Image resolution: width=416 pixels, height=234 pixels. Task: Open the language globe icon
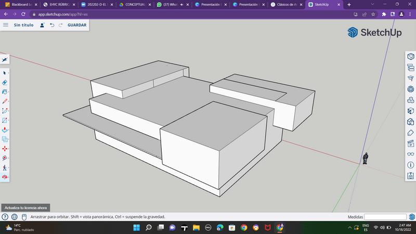click(15, 217)
